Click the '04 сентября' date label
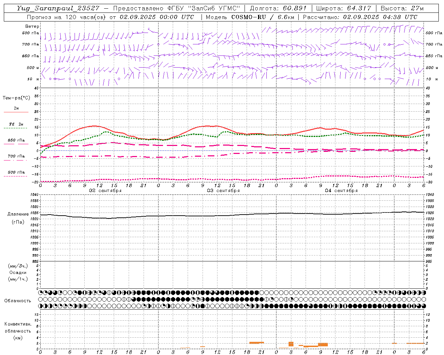This screenshot has height=355, width=444. click(341, 190)
